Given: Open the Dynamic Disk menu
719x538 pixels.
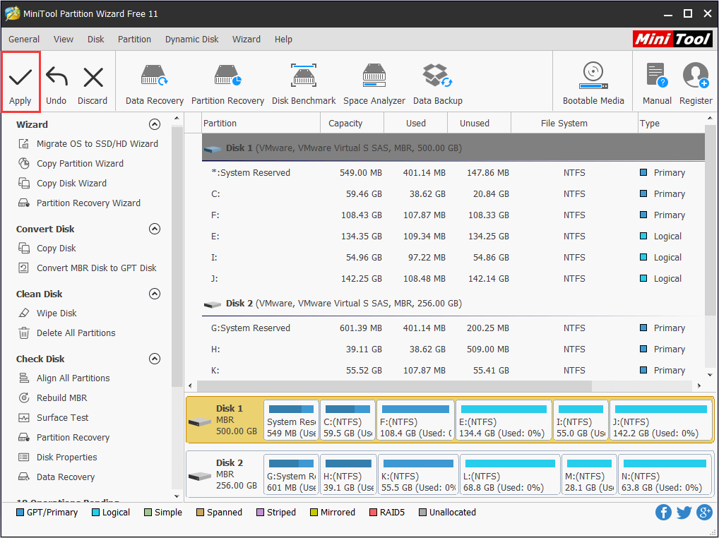Looking at the screenshot, I should tap(191, 40).
